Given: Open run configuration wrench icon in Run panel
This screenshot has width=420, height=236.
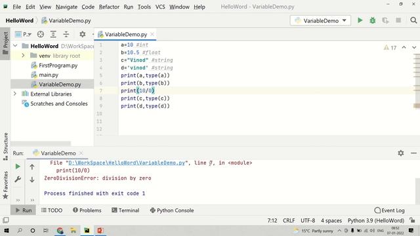Looking at the screenshot, I should coord(18,179).
